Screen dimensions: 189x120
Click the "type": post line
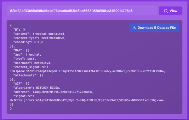coord(25,59)
